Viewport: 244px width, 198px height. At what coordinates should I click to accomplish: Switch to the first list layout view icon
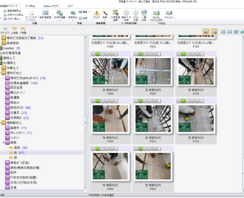point(223,32)
